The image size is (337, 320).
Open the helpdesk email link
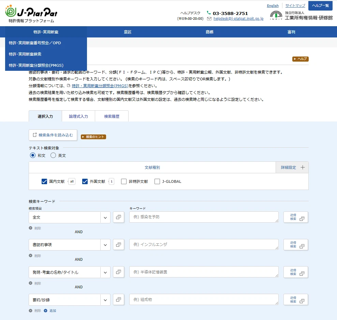238,19
